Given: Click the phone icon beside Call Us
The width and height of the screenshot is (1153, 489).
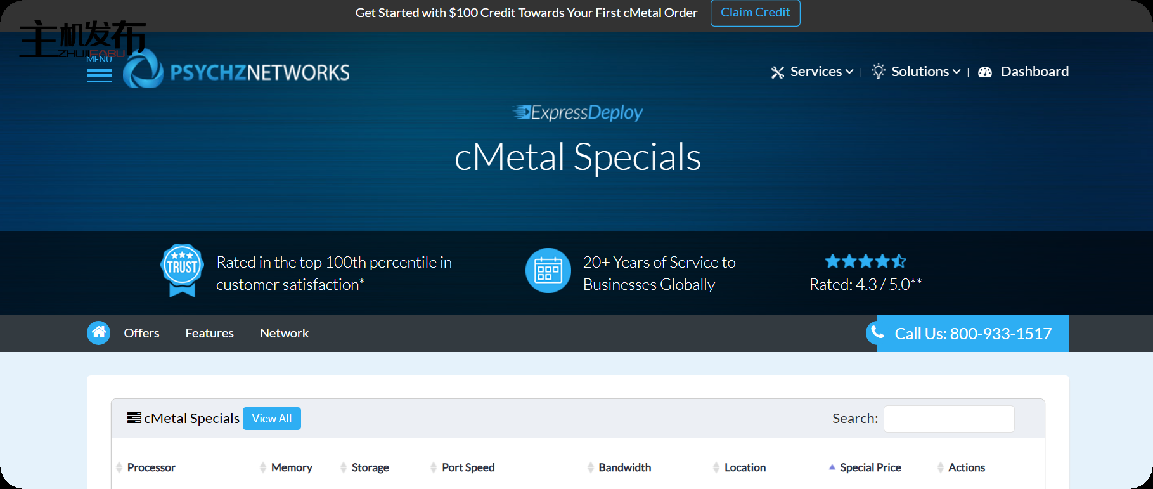Looking at the screenshot, I should tap(877, 332).
